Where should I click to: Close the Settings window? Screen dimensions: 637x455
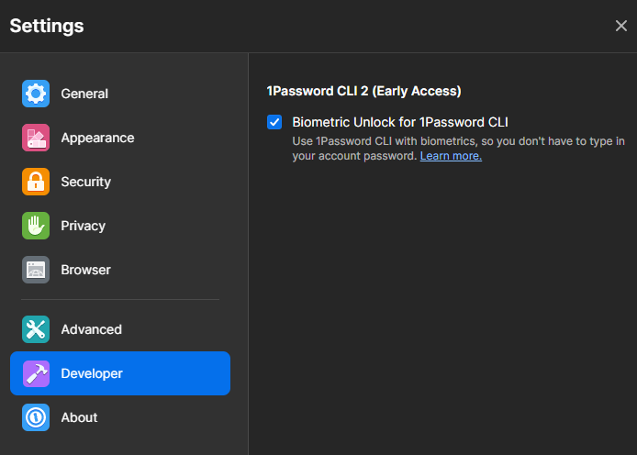[620, 26]
